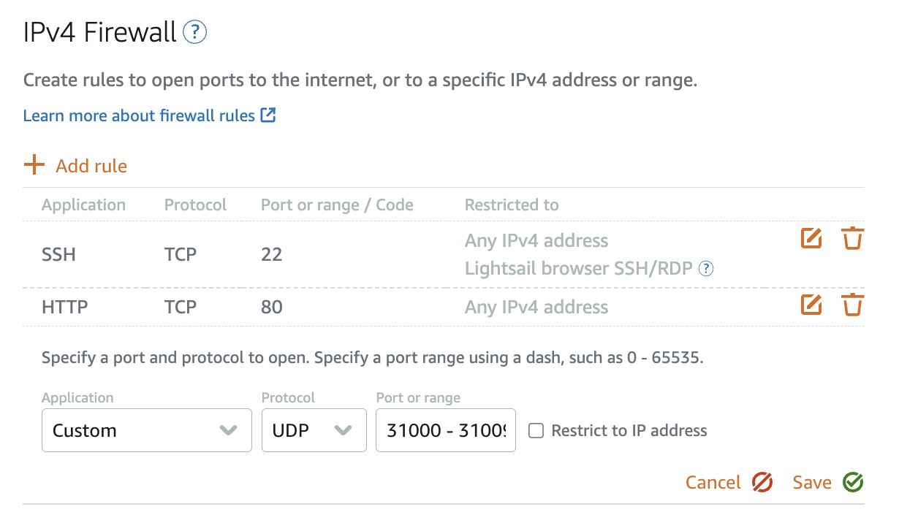
Task: Open help icon next to Lightsail browser SSH/RDP
Action: [x=705, y=269]
